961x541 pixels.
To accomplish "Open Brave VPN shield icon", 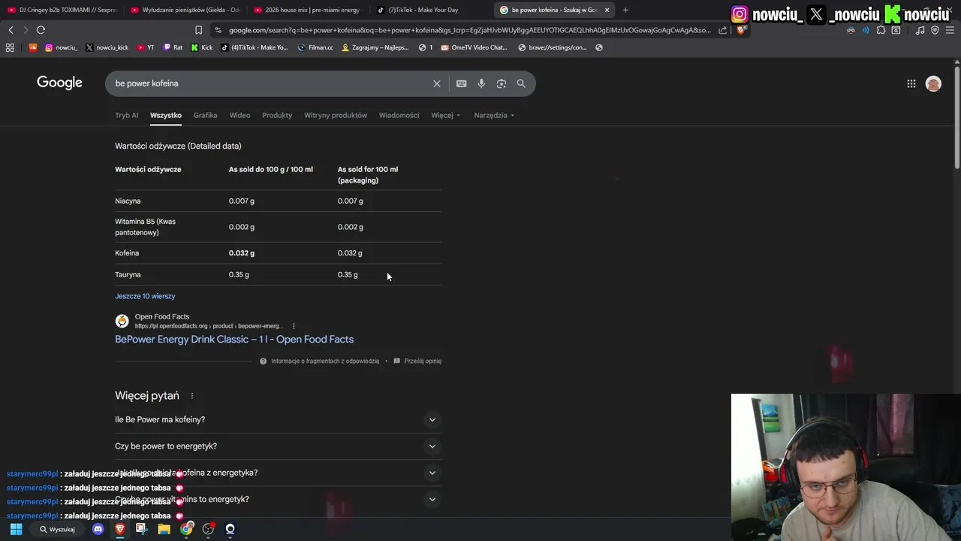I will click(935, 30).
